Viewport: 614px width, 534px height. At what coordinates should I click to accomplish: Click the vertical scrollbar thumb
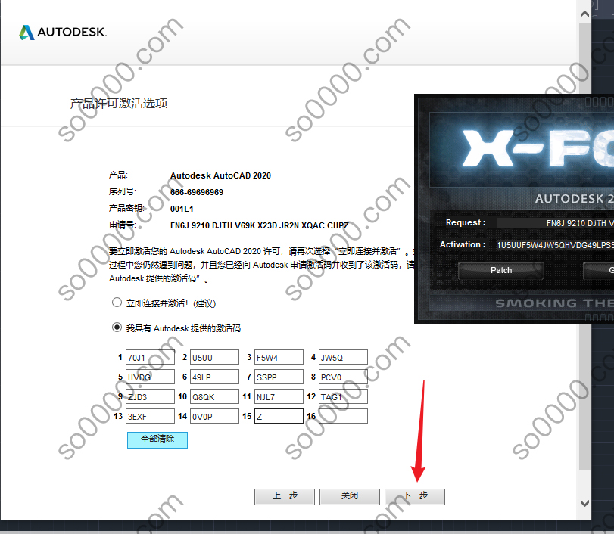(x=584, y=247)
